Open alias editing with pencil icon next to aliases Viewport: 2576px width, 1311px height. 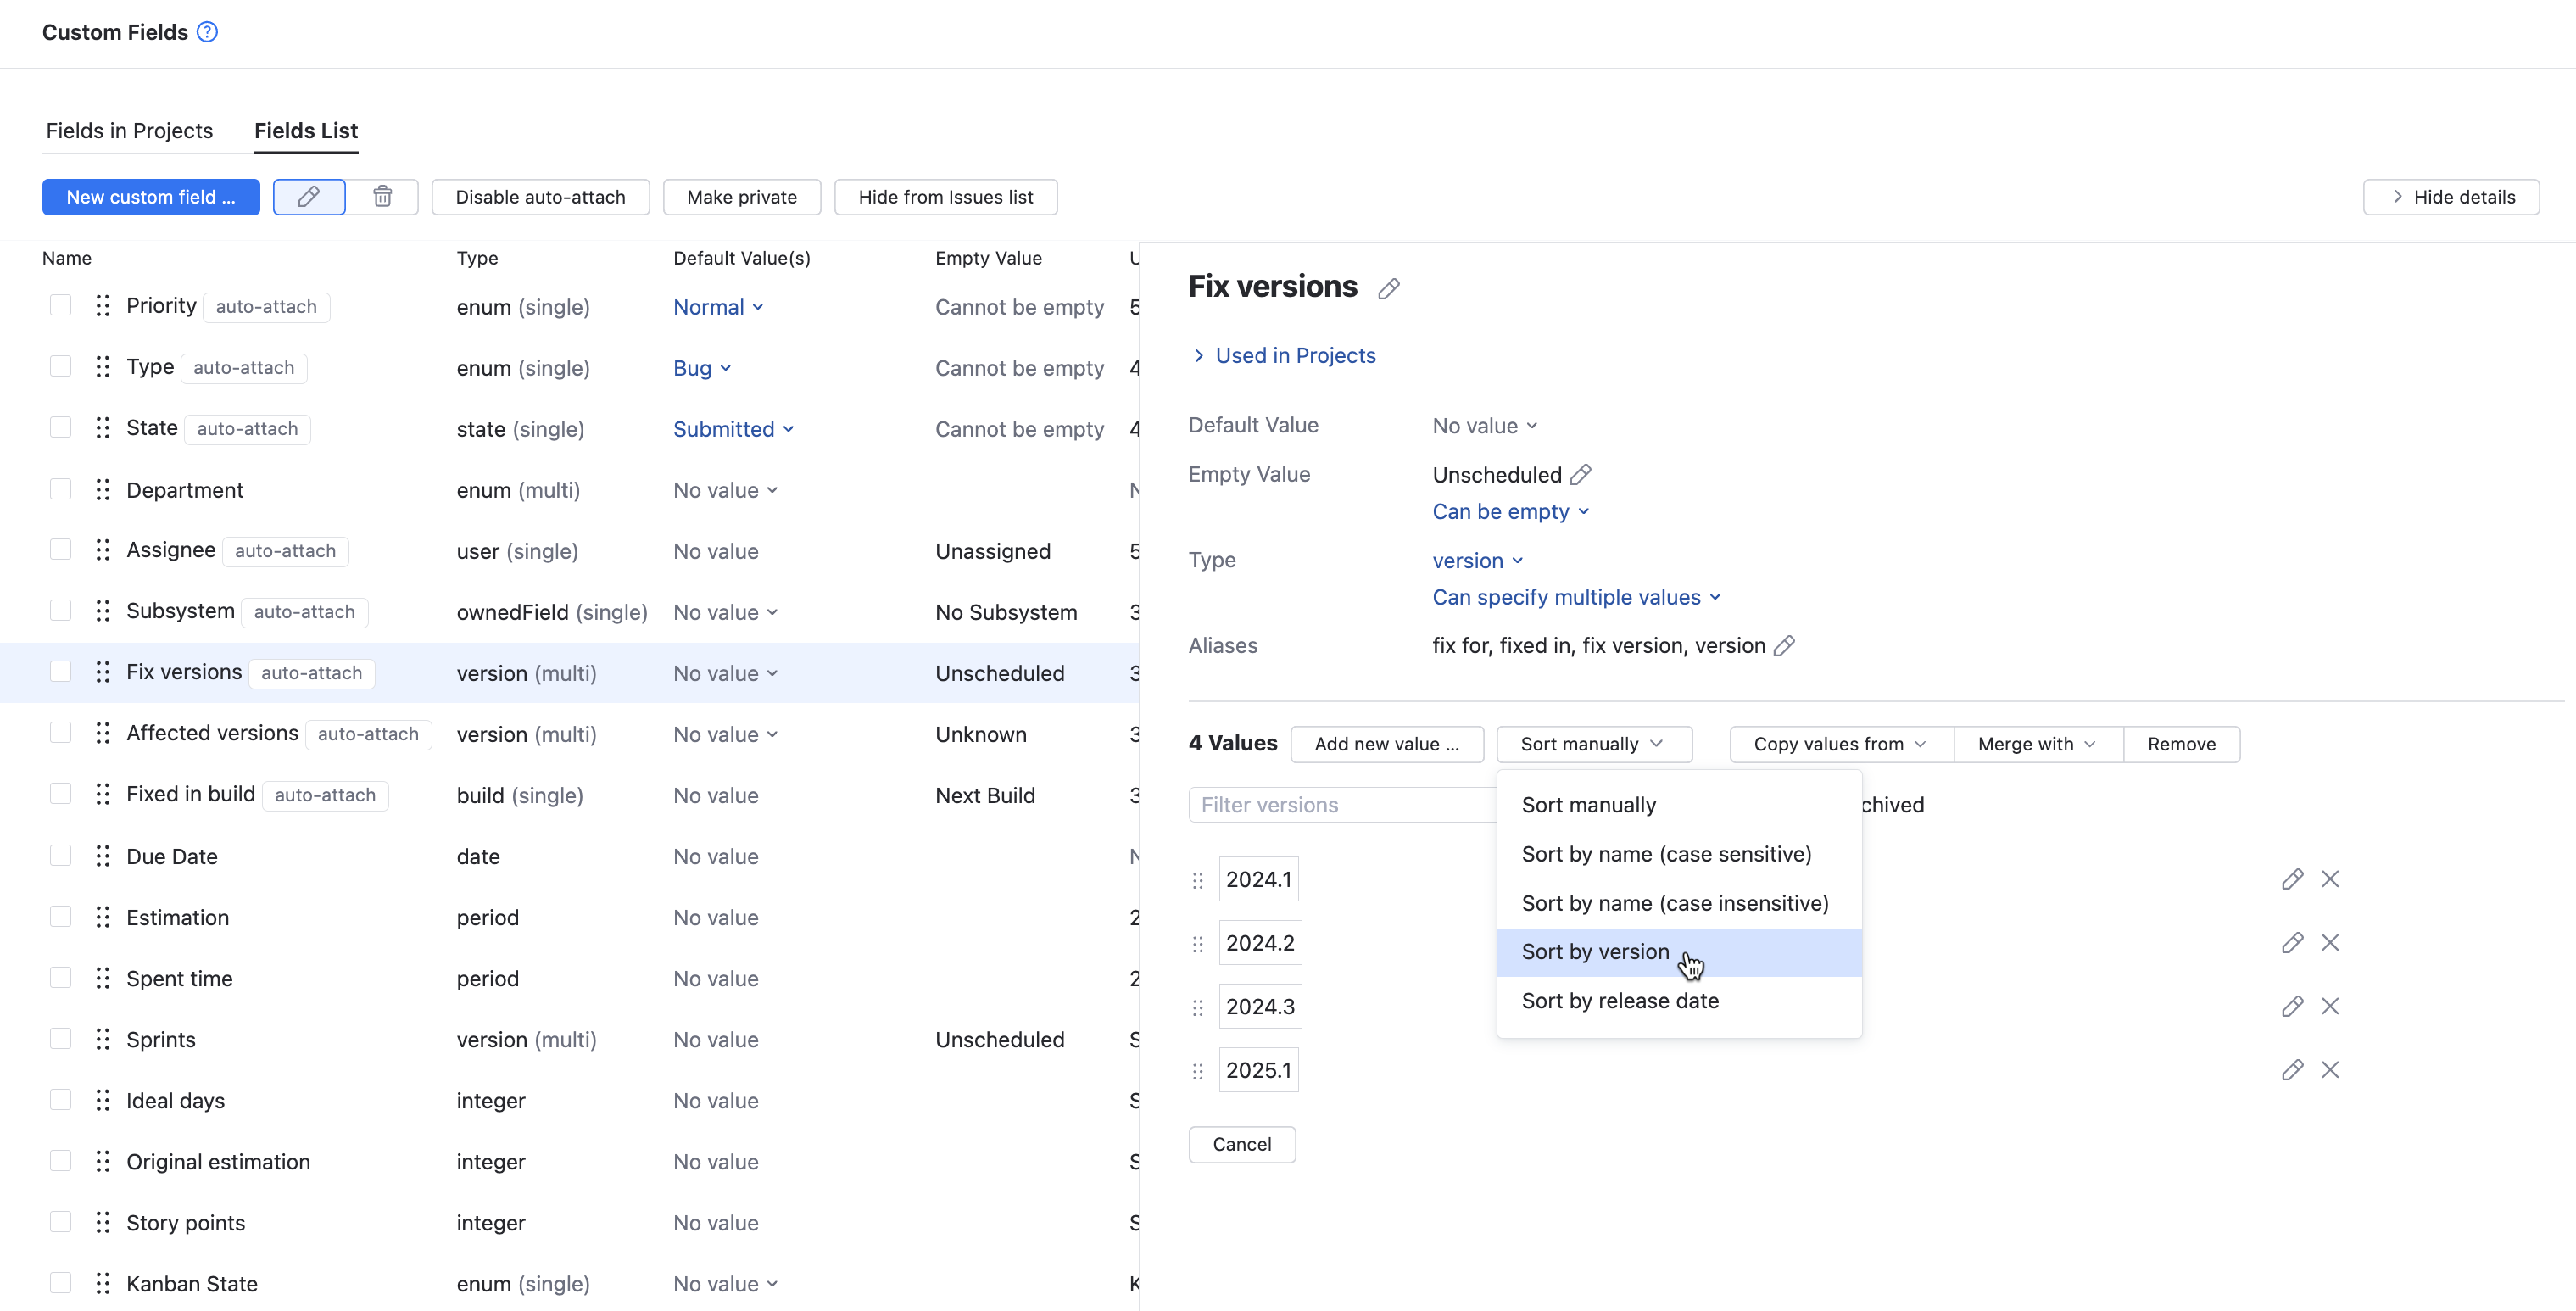(x=1785, y=646)
